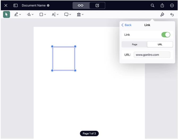This screenshot has height=139, width=178.
Task: Close the document with X icon
Action: click(x=6, y=5)
